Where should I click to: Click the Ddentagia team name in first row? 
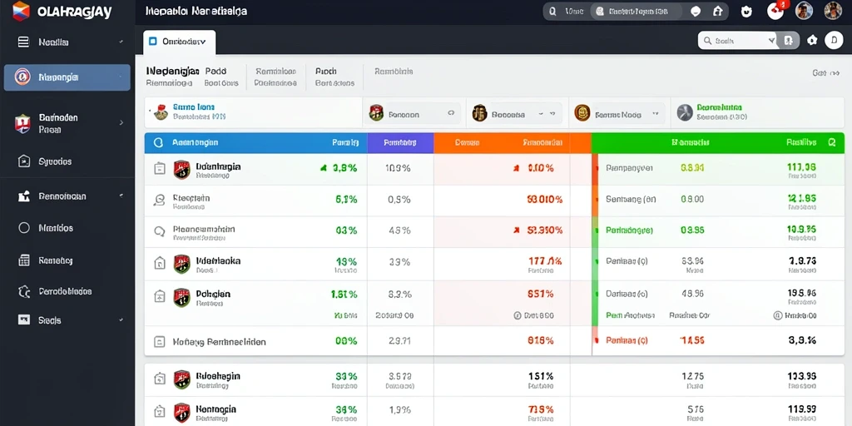click(218, 166)
